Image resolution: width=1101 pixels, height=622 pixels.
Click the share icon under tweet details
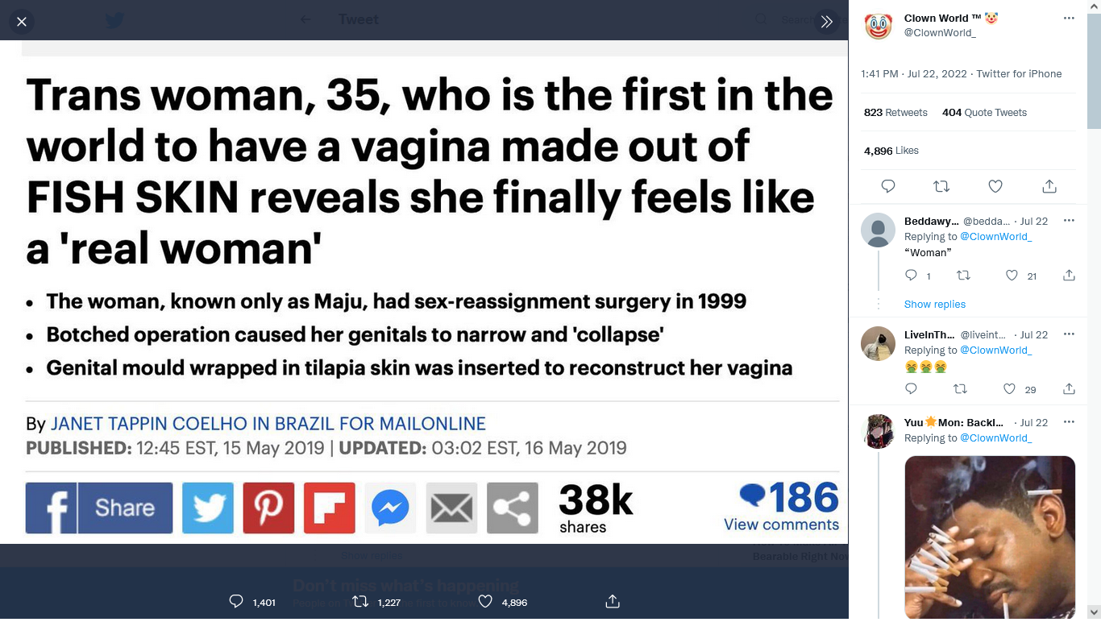[1049, 186]
